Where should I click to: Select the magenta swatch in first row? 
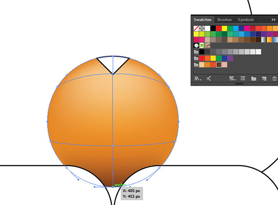(x=247, y=28)
